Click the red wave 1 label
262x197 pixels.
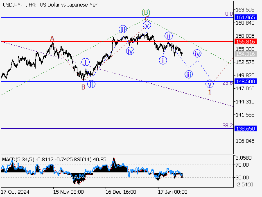[x=210, y=92]
